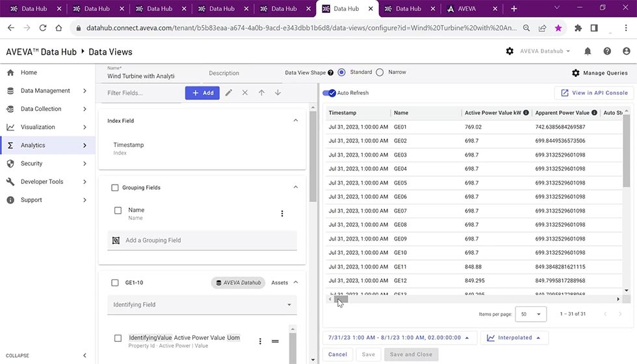Move field up with arrow icon
The height and width of the screenshot is (364, 637).
261,93
